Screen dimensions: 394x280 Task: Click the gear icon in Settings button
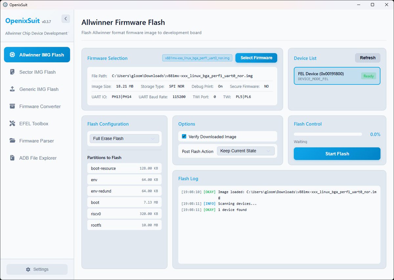28,269
